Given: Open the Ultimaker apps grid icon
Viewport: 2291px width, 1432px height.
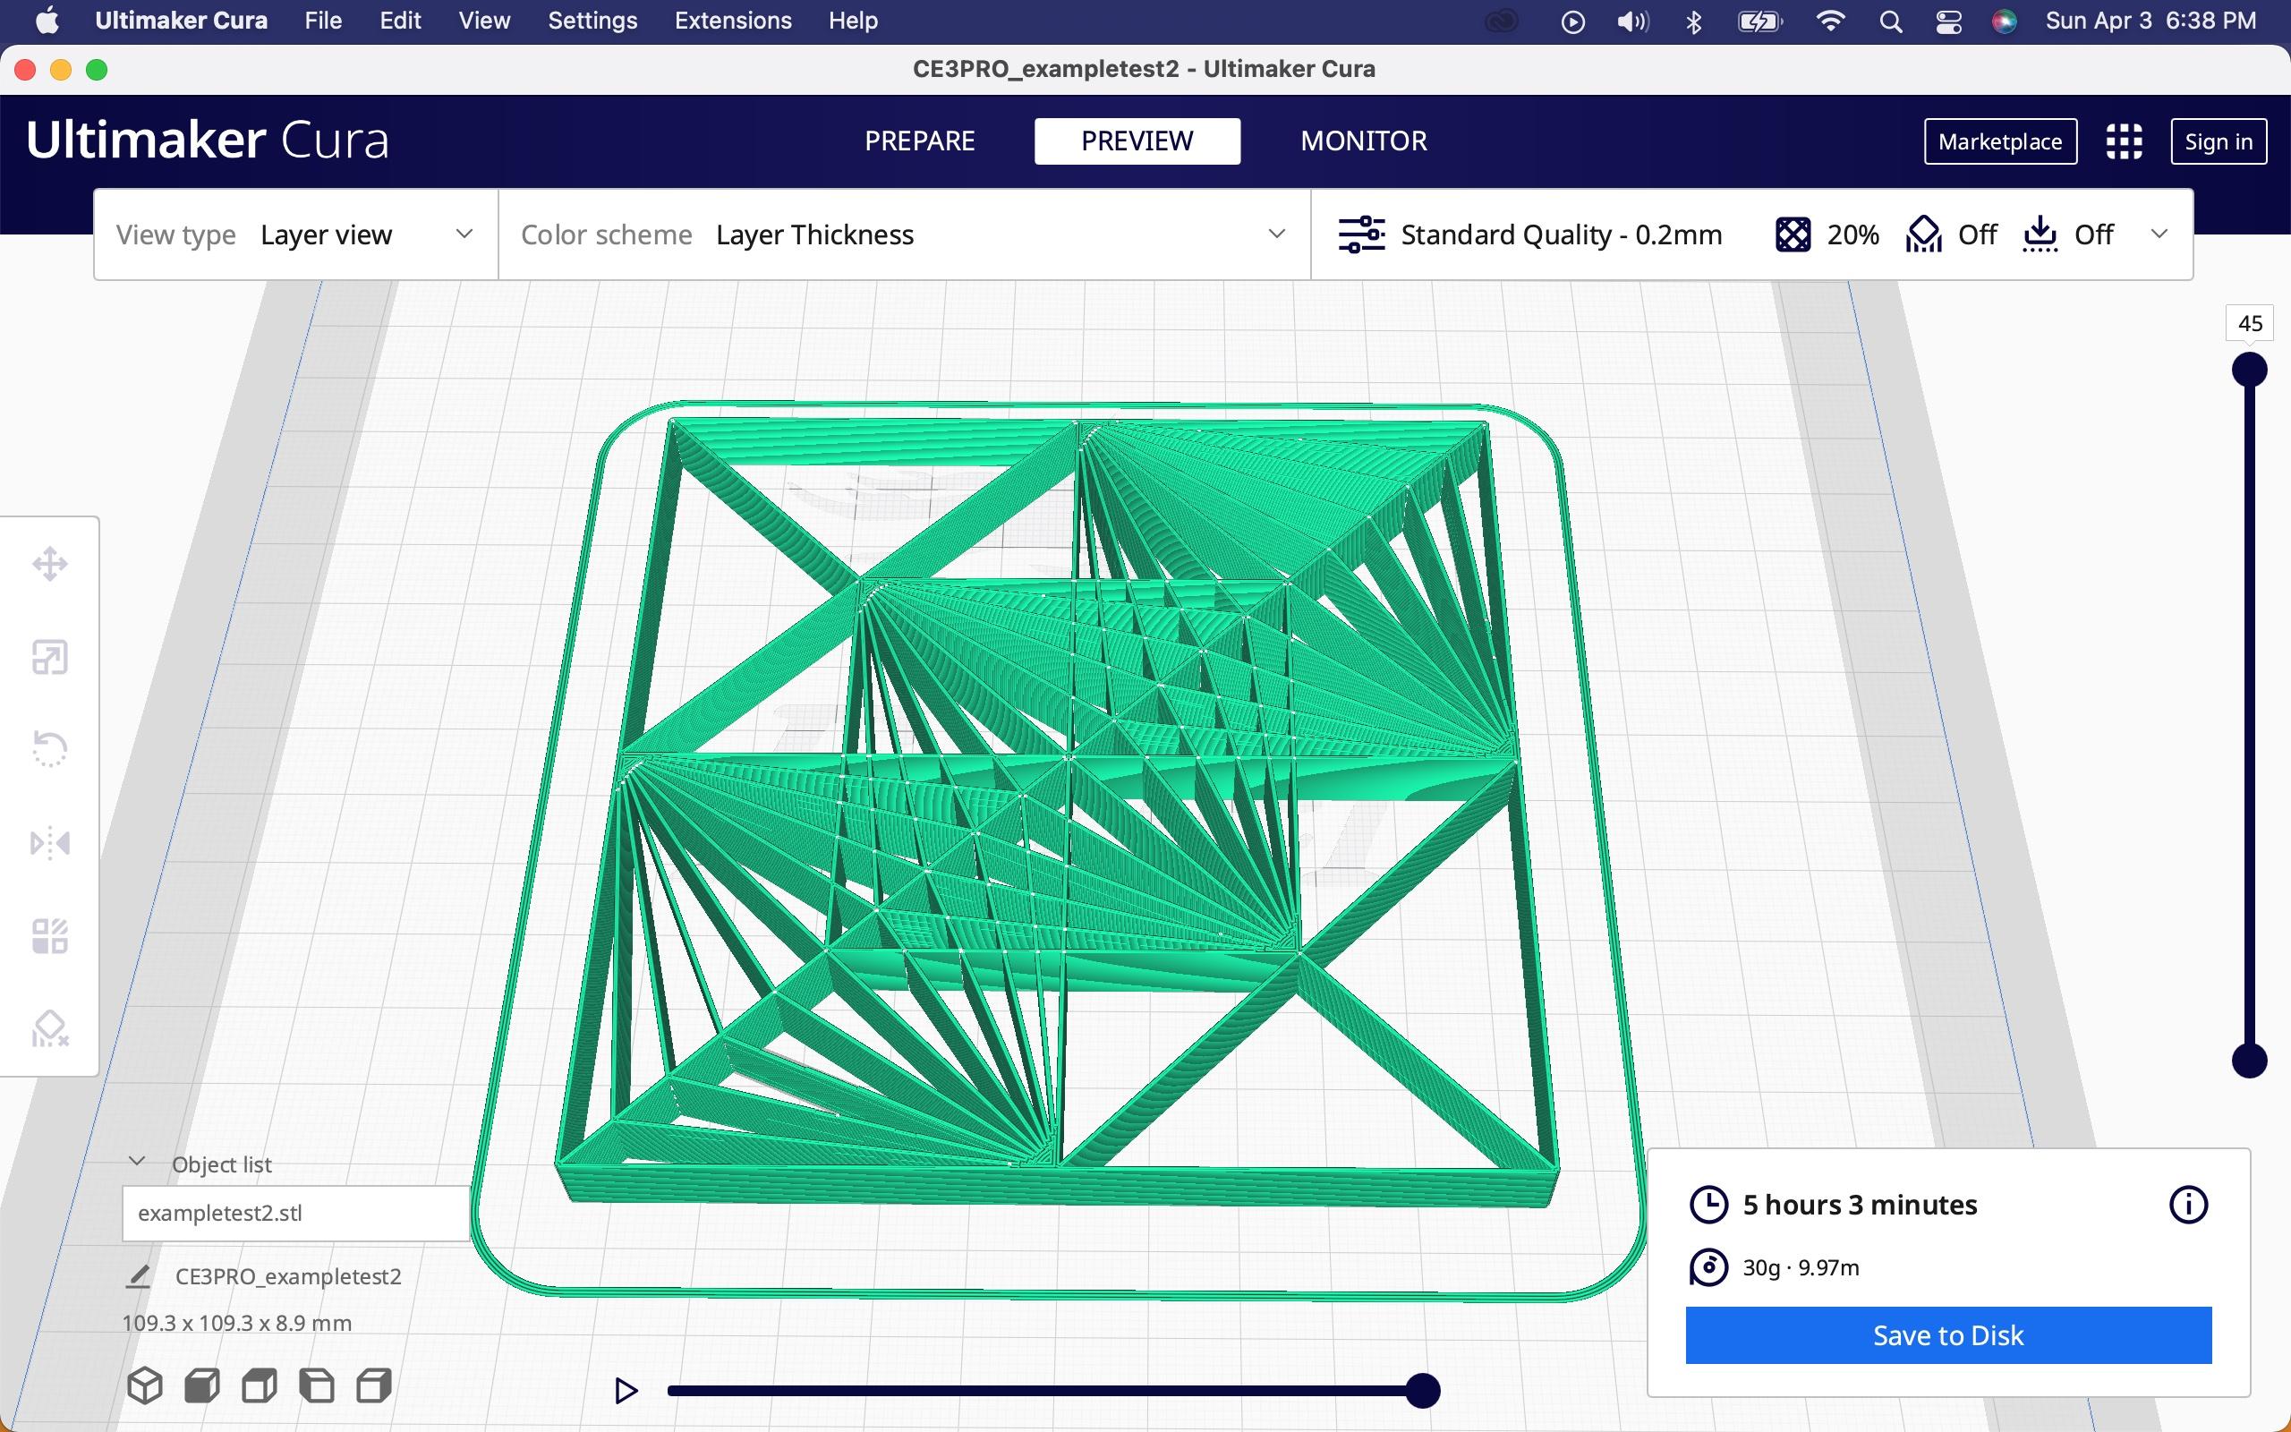Looking at the screenshot, I should tap(2124, 141).
